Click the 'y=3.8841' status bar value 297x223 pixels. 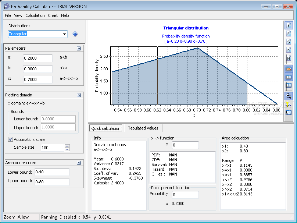(x=102, y=217)
